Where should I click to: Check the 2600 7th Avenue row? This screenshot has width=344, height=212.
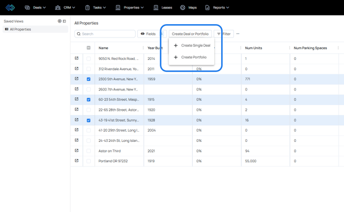pyautogui.click(x=89, y=89)
